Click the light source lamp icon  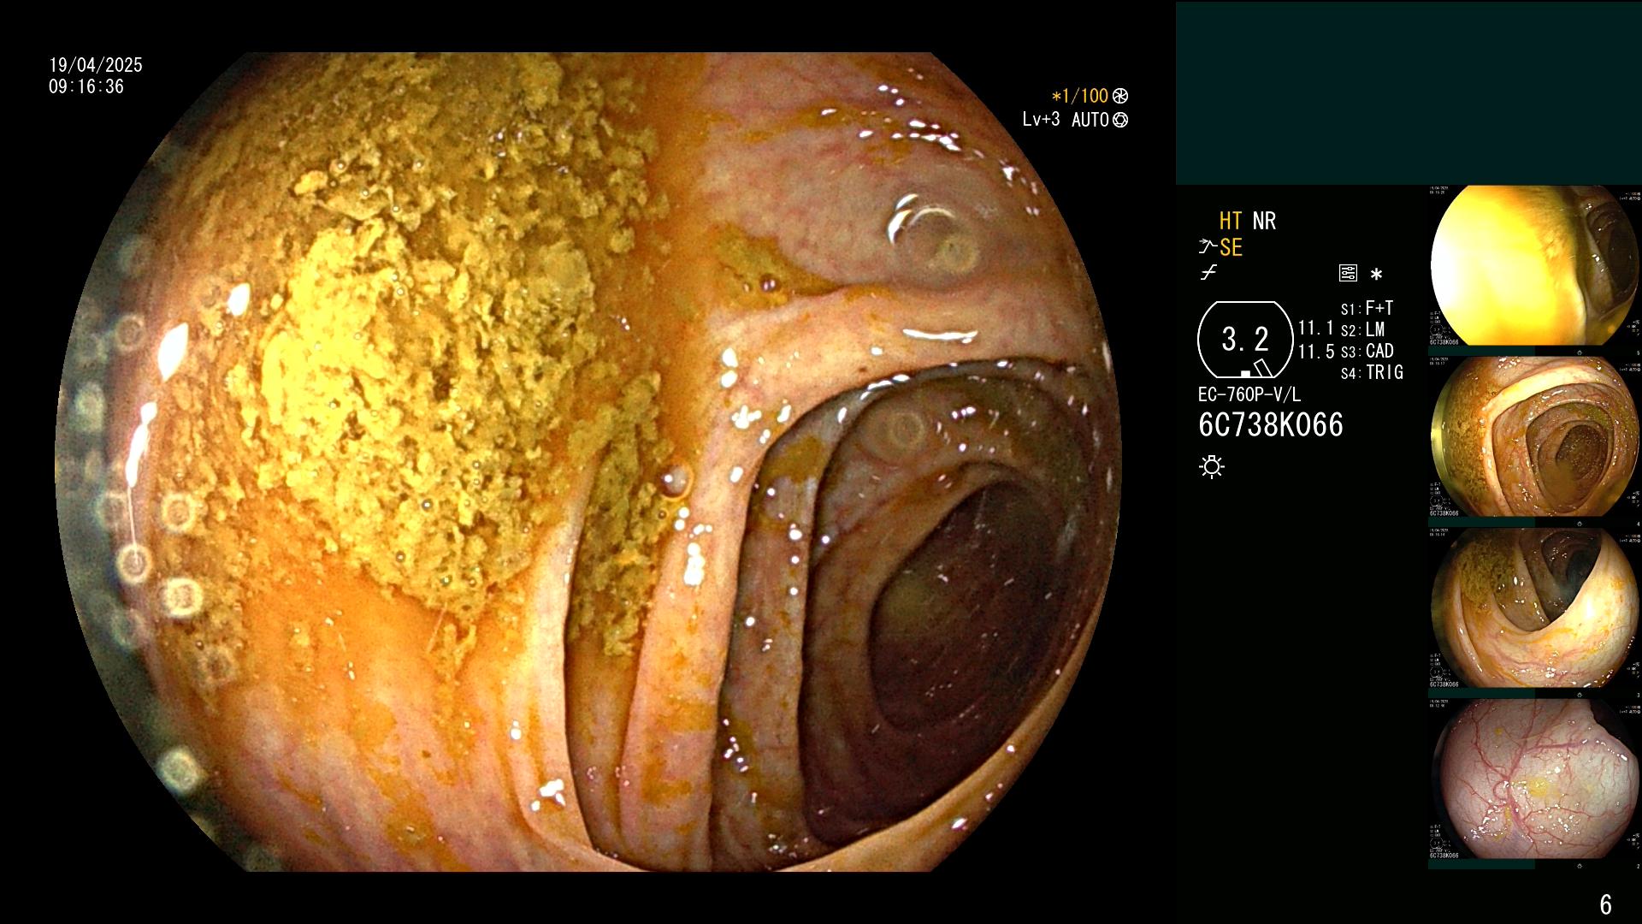(x=1212, y=466)
